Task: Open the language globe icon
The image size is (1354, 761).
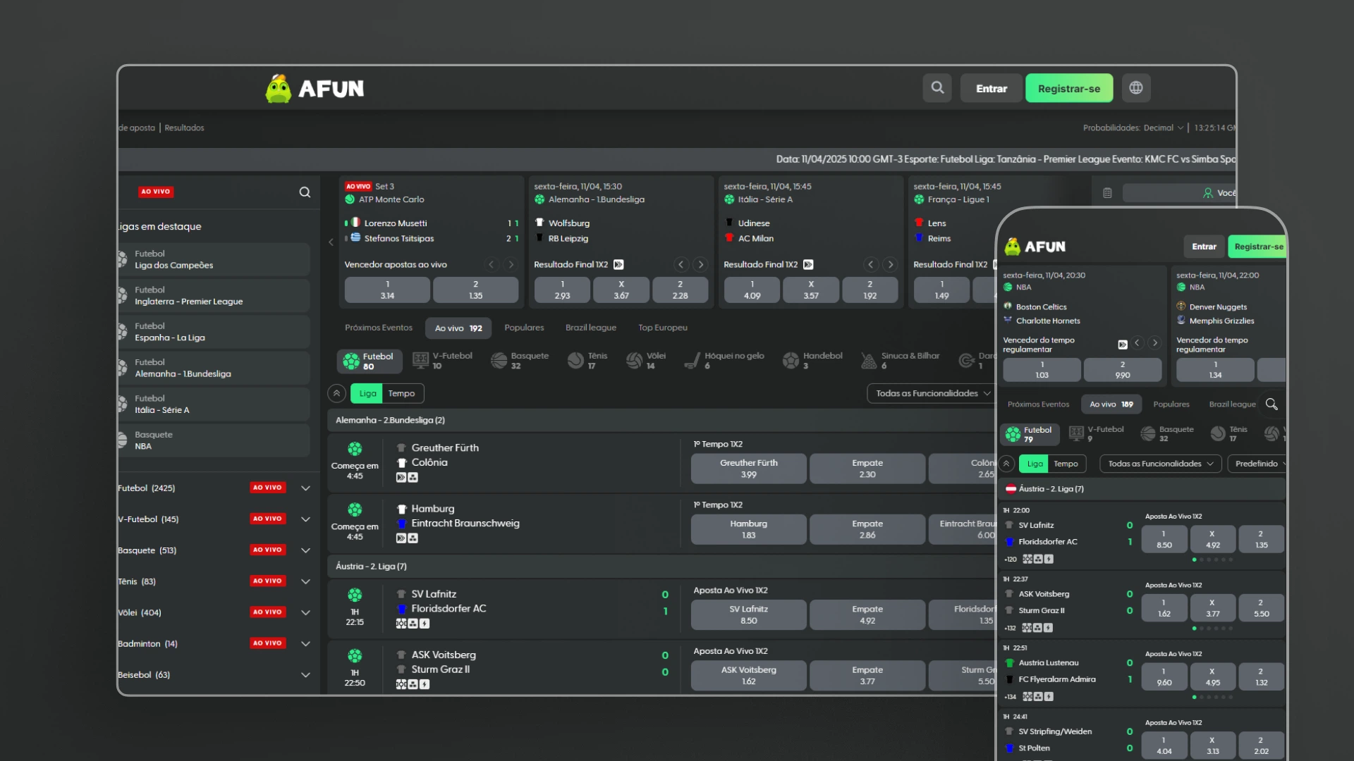Action: [x=1136, y=88]
